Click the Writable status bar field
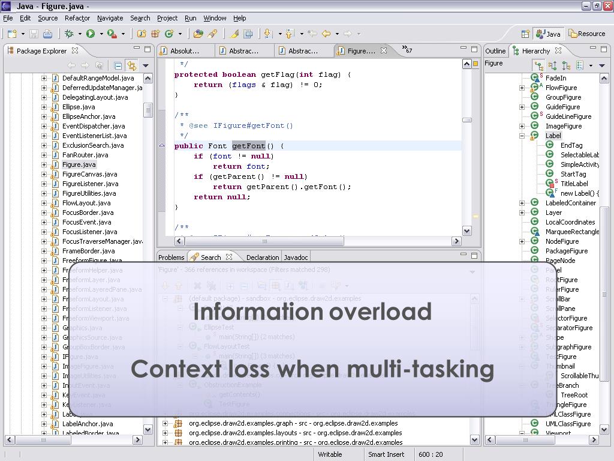This screenshot has width=614, height=461. (x=330, y=454)
